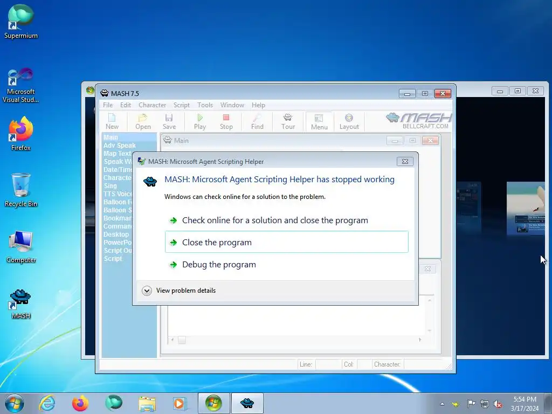This screenshot has width=552, height=414.
Task: Select Date/Time in the sidebar
Action: (x=118, y=169)
